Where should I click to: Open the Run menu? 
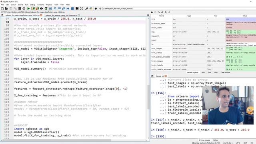27,5
